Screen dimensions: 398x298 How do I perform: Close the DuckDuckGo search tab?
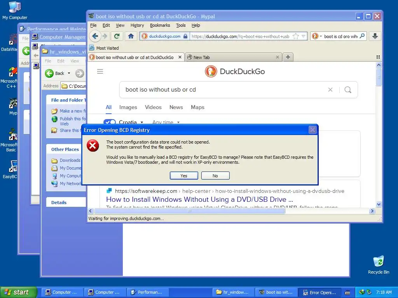pyautogui.click(x=180, y=57)
